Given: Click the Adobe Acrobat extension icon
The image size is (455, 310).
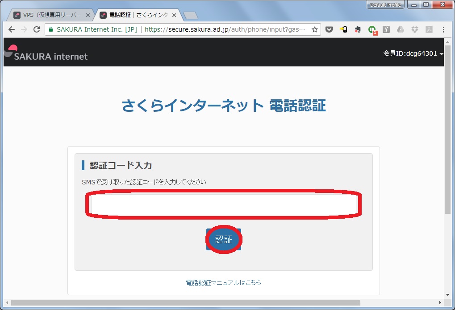Looking at the screenshot, I should (429, 29).
